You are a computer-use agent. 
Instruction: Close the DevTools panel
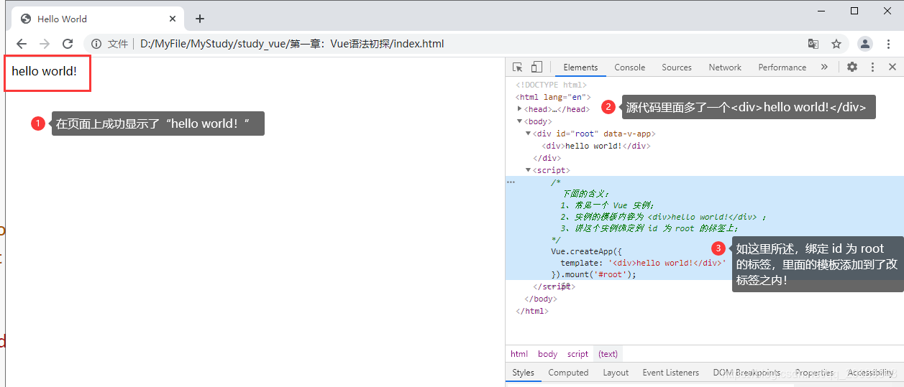pyautogui.click(x=892, y=67)
